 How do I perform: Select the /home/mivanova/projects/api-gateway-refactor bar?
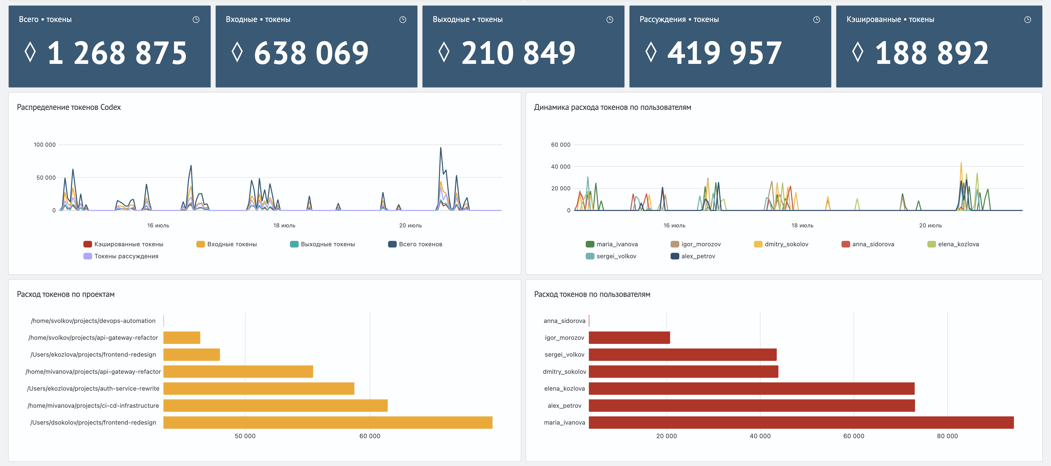pos(238,371)
